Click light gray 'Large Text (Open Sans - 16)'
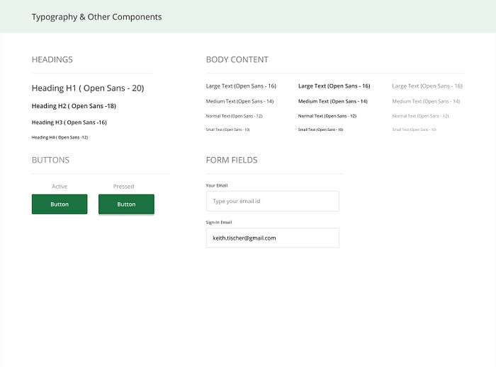496x367 pixels. (427, 86)
